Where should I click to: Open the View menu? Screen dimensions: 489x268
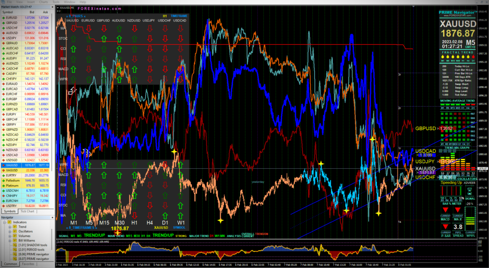coord(20,2)
